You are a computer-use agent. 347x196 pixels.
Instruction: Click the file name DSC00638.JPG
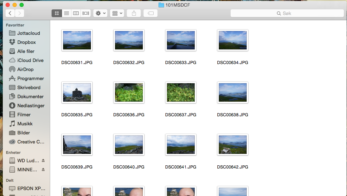tap(233, 115)
